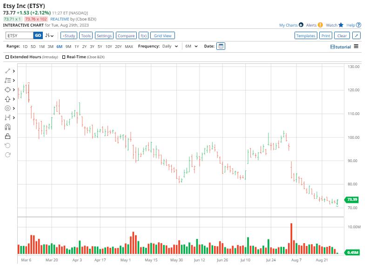The height and width of the screenshot is (266, 369).
Task: Expand the circled-number tool chevron
Action: point(14,109)
